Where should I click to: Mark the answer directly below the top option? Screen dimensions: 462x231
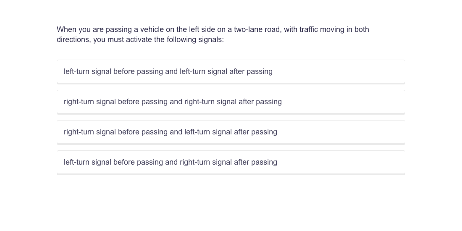tap(231, 102)
